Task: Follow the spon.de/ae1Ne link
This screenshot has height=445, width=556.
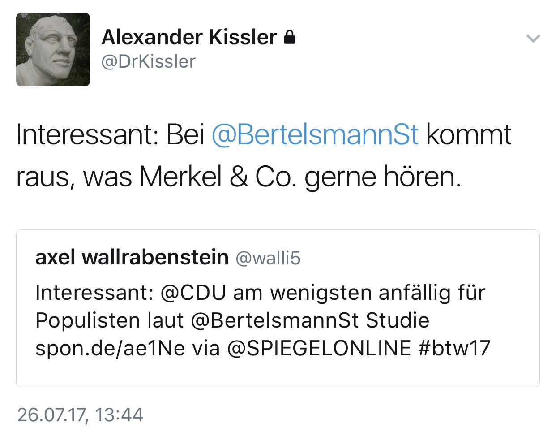Action: [110, 348]
